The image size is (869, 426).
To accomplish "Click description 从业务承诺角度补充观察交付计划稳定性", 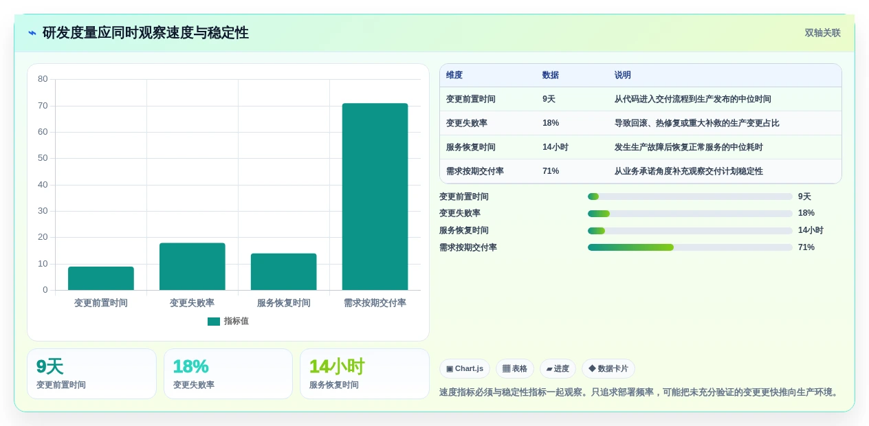I will pyautogui.click(x=689, y=171).
